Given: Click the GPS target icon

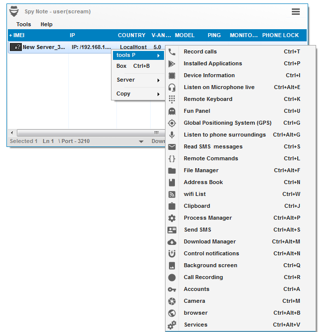Looking at the screenshot, I should tap(172, 123).
